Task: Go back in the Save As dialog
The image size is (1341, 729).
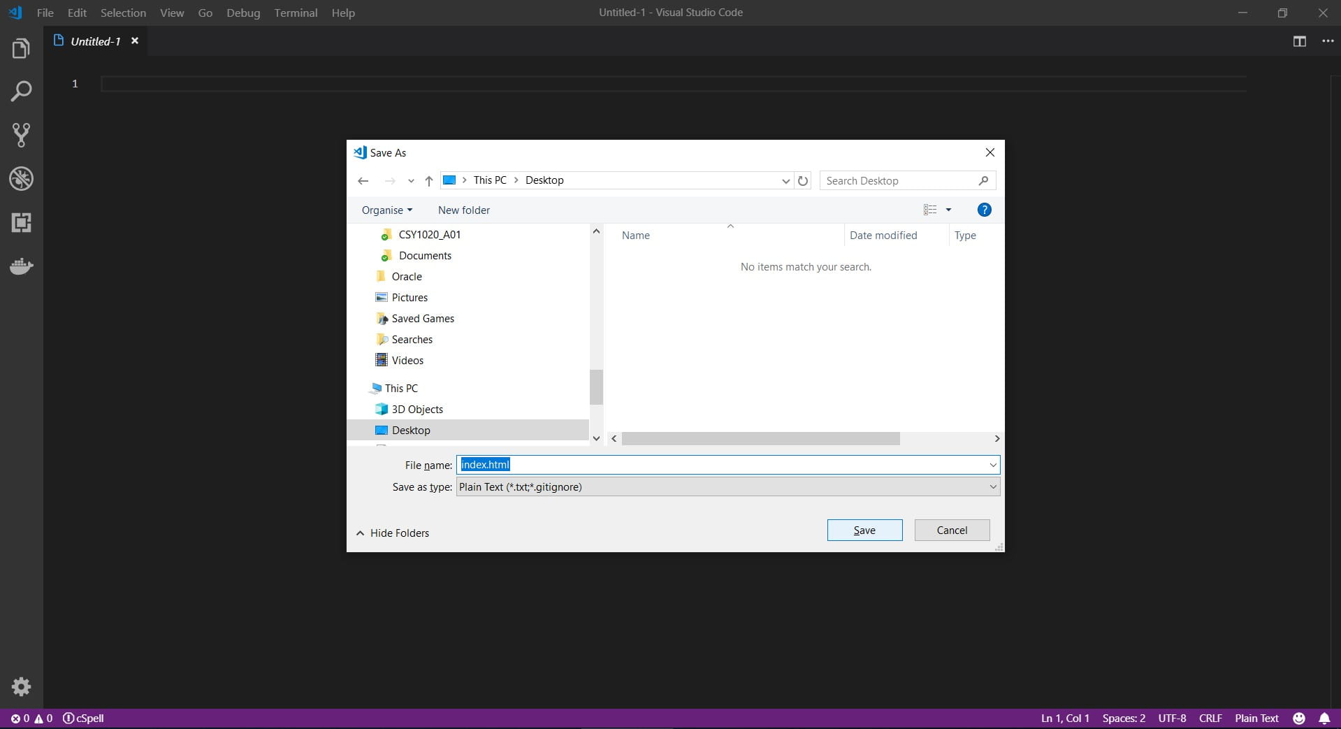Action: (363, 180)
